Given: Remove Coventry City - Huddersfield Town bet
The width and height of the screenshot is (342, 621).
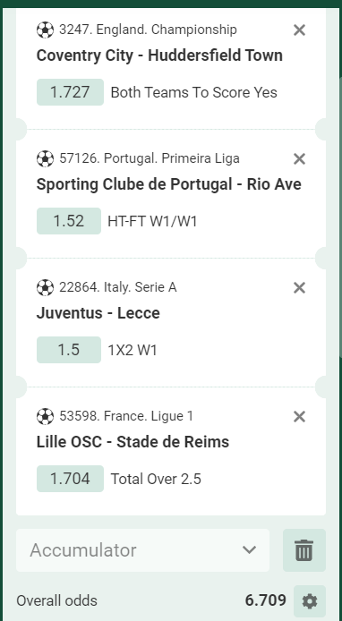Looking at the screenshot, I should tap(299, 30).
